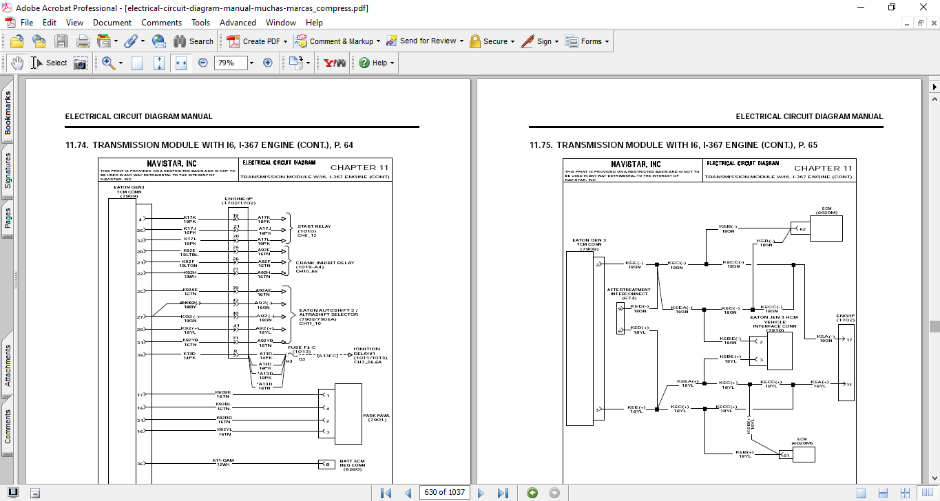The height and width of the screenshot is (501, 940).
Task: Select the Hand tool
Action: [17, 63]
